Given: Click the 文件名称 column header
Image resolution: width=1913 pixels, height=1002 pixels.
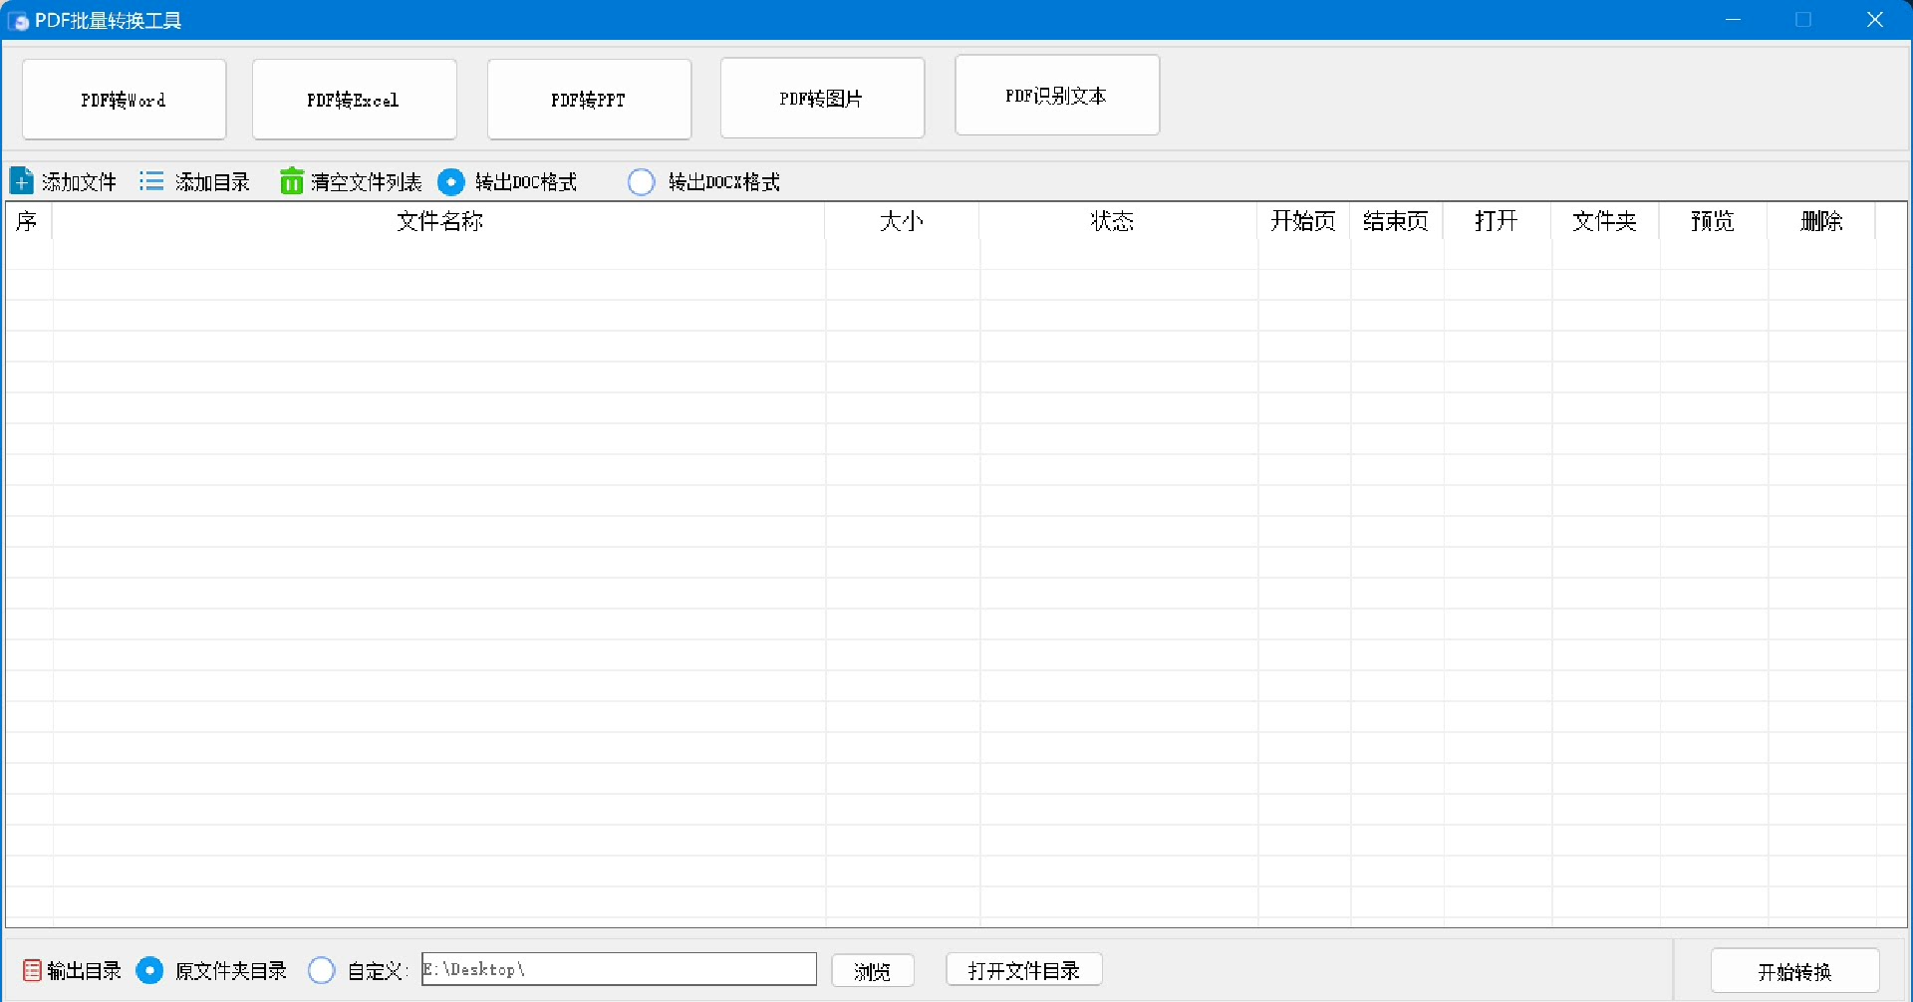Looking at the screenshot, I should (439, 221).
